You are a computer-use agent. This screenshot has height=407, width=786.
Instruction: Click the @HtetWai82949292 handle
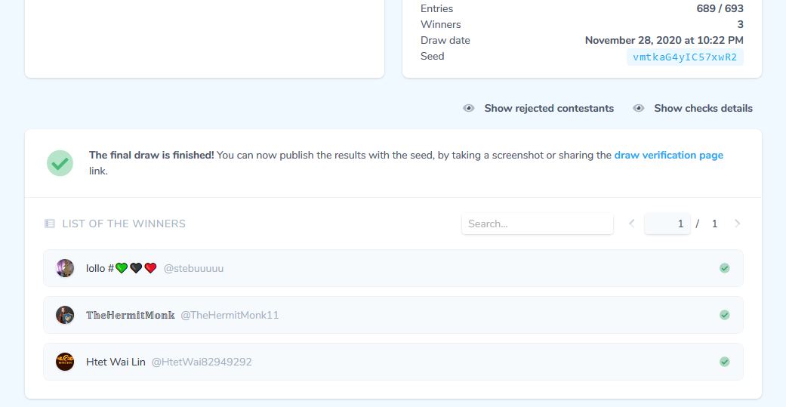tap(202, 362)
